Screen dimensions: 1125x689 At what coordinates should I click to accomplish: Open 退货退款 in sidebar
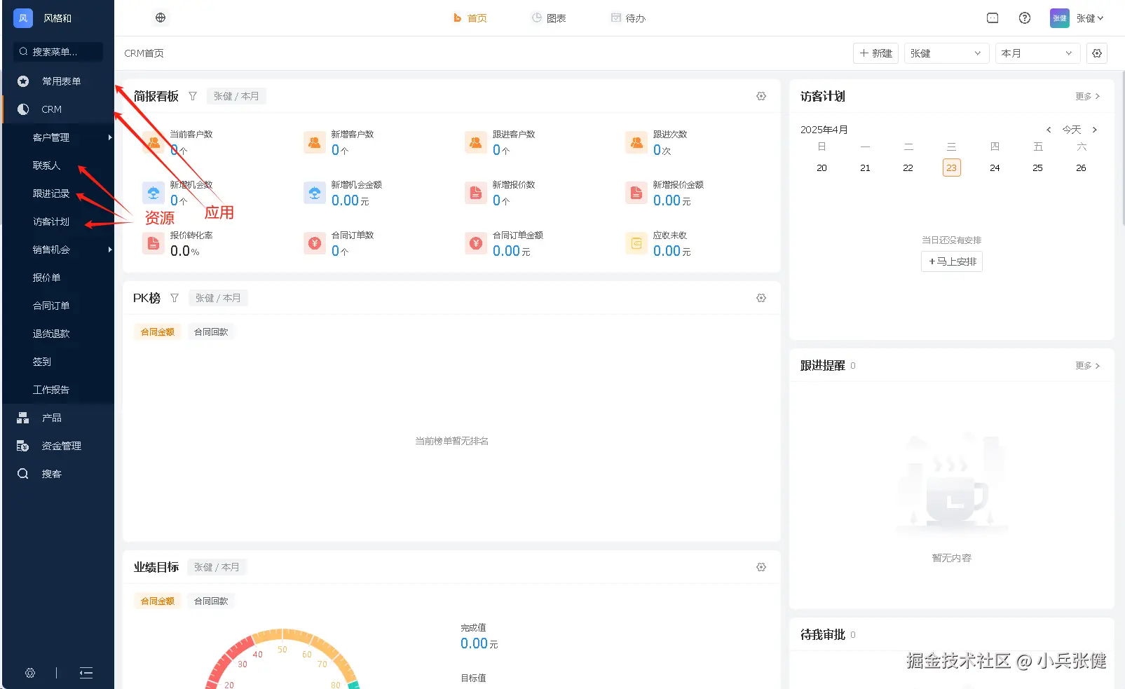click(59, 334)
